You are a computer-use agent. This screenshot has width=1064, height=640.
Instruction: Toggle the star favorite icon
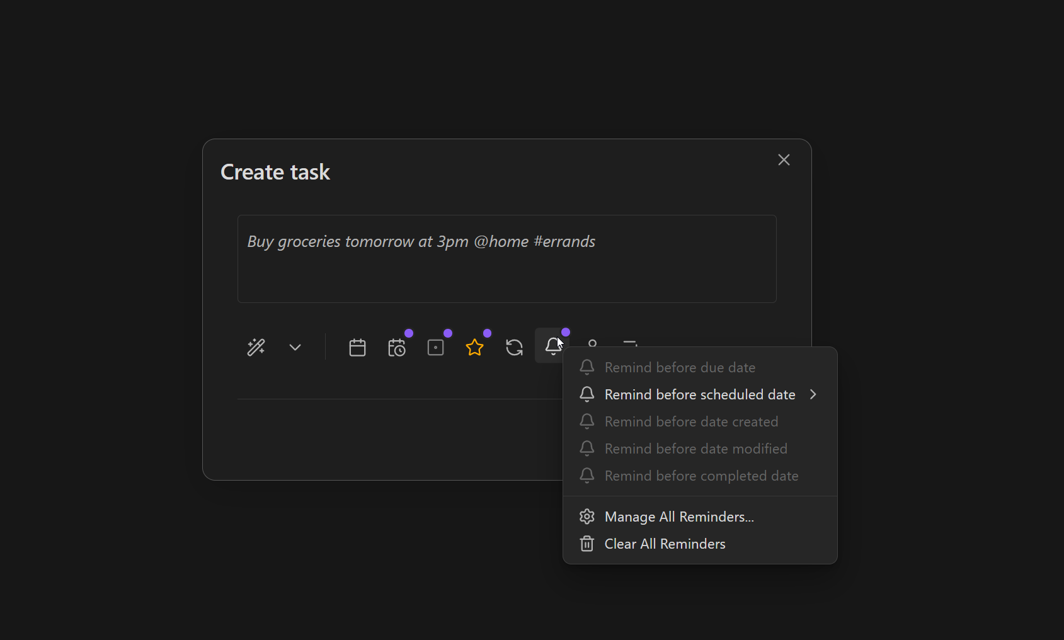(x=475, y=347)
